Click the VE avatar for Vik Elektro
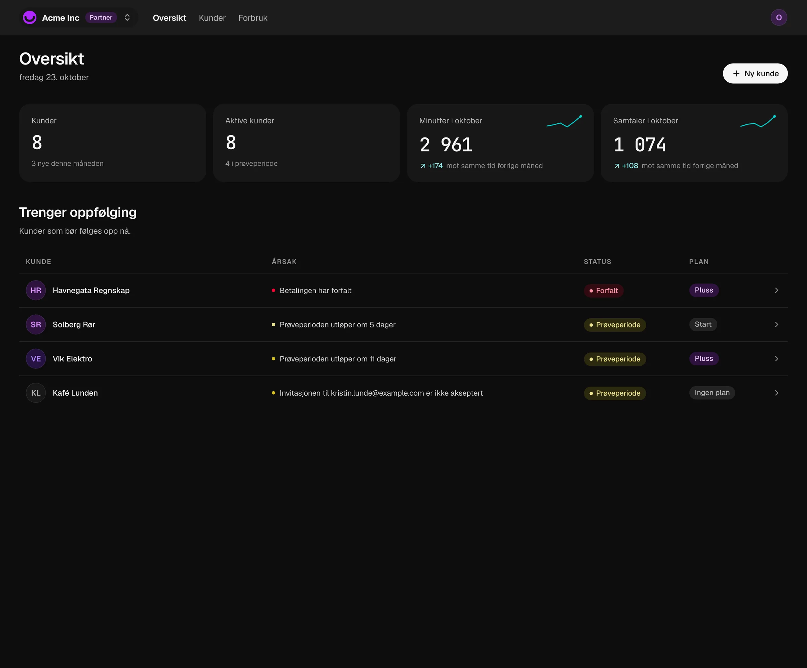This screenshot has height=668, width=807. [36, 359]
